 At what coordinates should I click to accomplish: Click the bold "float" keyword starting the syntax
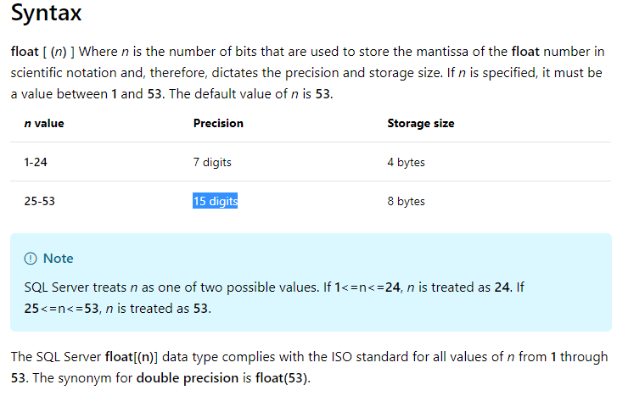click(x=25, y=52)
